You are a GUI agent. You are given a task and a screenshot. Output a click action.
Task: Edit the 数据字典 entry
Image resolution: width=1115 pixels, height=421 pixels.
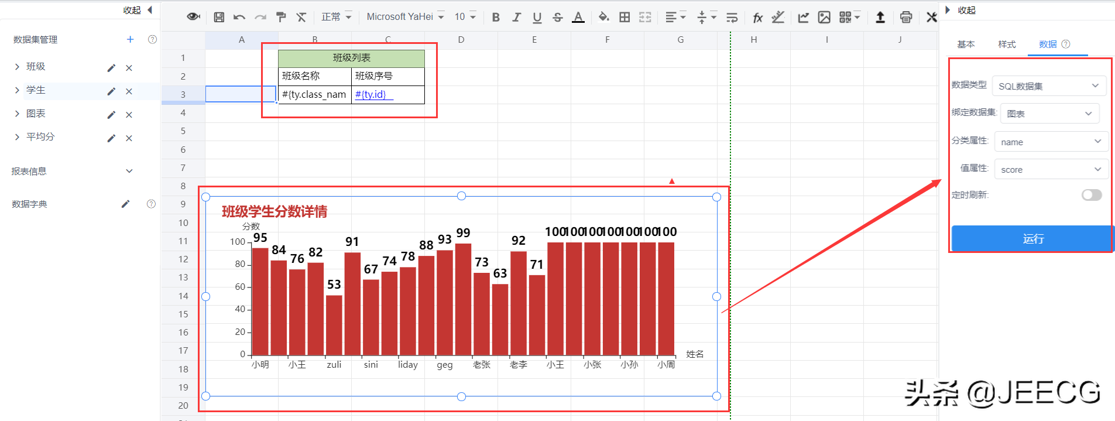(x=125, y=204)
